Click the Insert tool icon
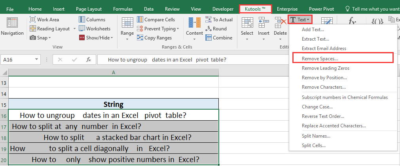This screenshot has width=400, height=166. 264,24
